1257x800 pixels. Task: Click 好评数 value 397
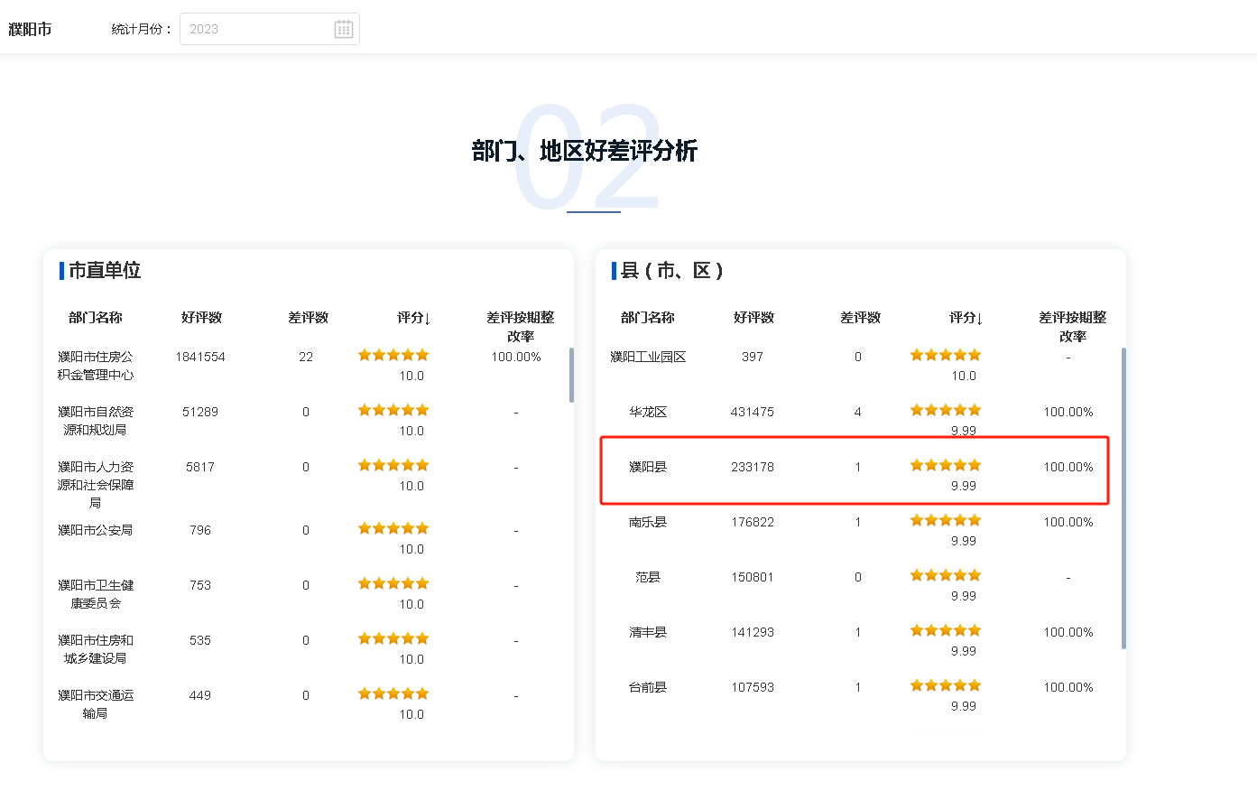click(x=753, y=357)
